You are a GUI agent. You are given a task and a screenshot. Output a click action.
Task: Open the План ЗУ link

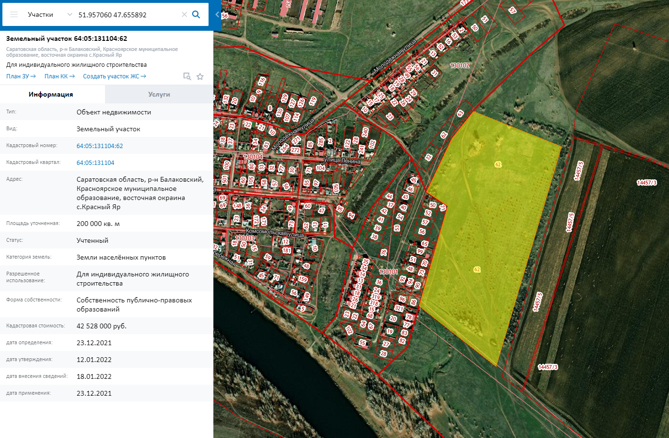pyautogui.click(x=21, y=76)
